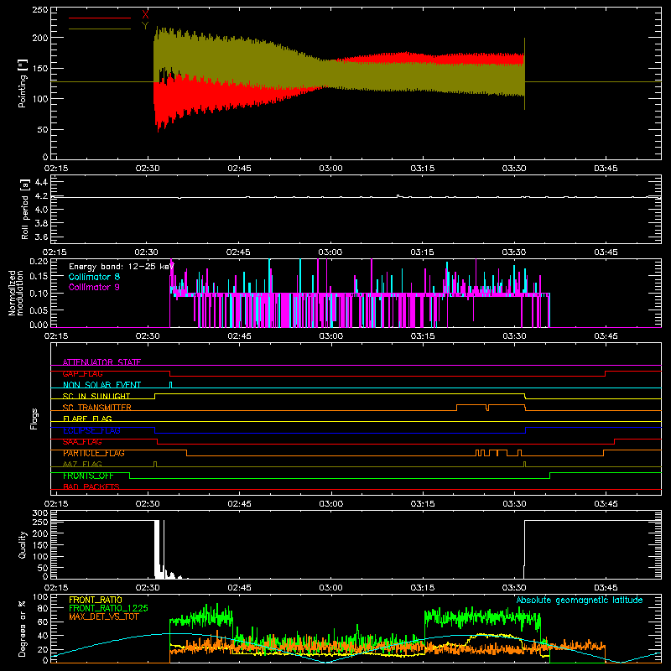671x671 pixels.
Task: Click the FRONTS_OFF label
Action: (x=88, y=476)
